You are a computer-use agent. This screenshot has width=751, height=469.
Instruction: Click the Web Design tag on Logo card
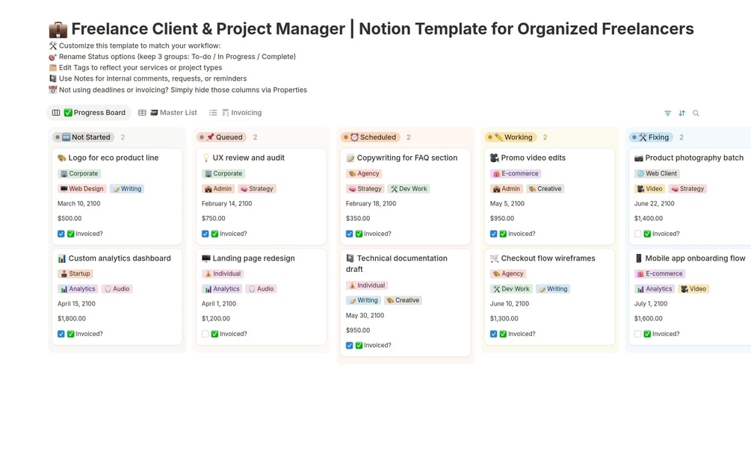click(82, 189)
